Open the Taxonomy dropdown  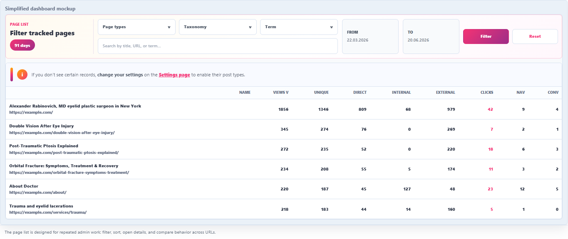218,27
